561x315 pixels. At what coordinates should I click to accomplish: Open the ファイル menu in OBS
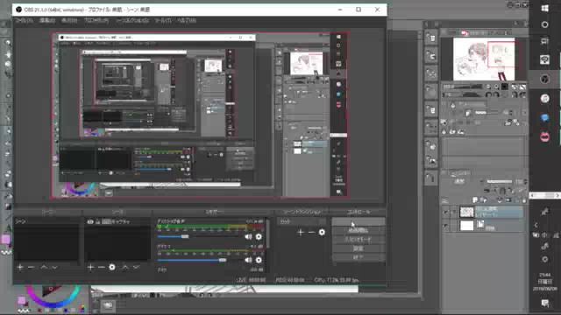[25, 21]
